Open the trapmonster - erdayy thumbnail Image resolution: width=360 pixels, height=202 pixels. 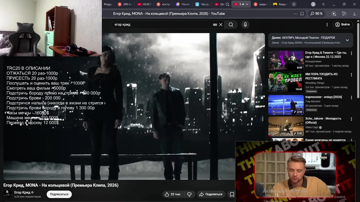click(x=286, y=105)
